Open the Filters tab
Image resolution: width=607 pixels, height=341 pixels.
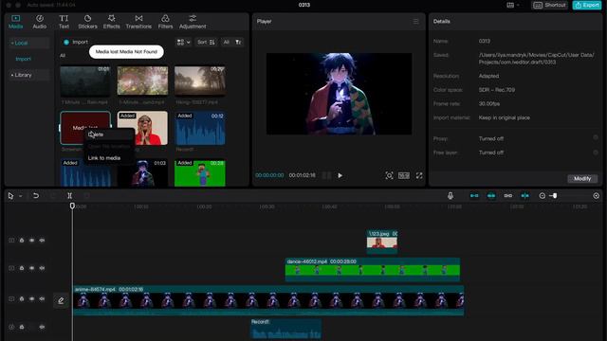click(165, 22)
